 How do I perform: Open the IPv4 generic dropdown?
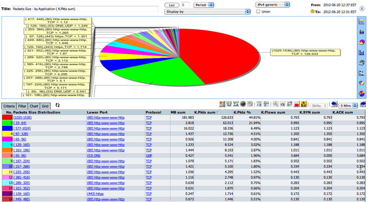[272, 5]
